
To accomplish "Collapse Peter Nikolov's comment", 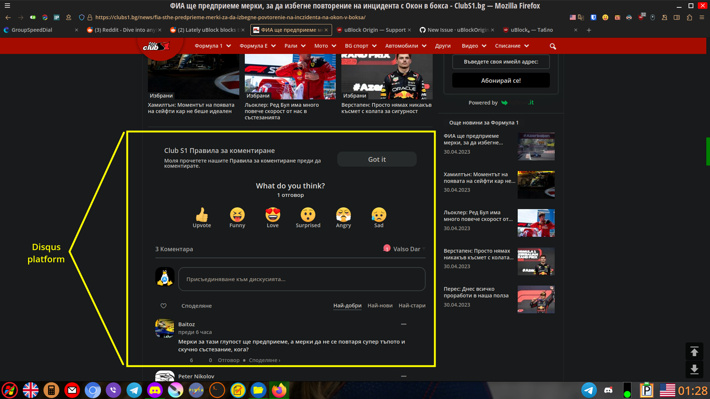I will coord(404,376).
